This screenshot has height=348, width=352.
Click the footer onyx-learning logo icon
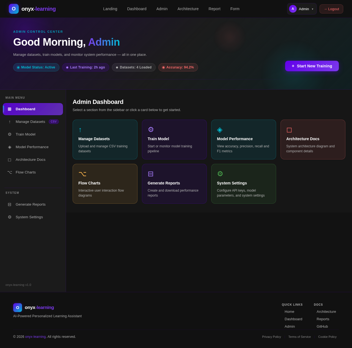(18, 308)
